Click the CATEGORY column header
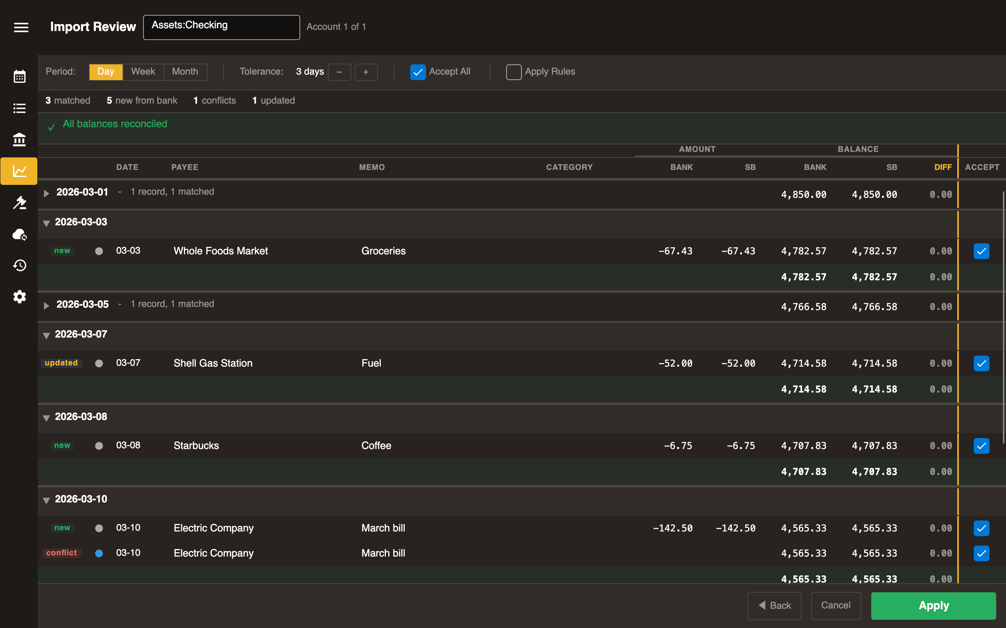 [x=569, y=167]
